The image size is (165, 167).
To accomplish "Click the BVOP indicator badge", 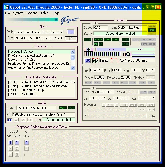I will click(115, 40).
